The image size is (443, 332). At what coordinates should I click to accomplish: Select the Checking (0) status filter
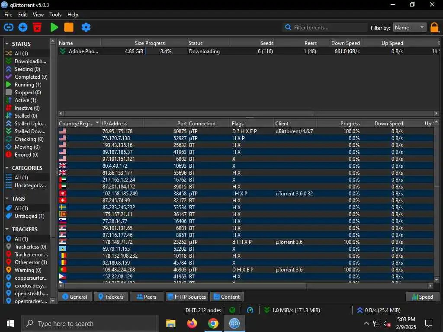pos(27,139)
